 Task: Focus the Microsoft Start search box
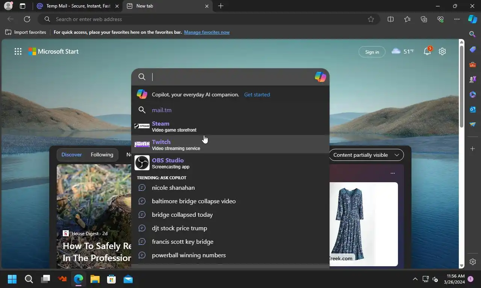pos(230,77)
